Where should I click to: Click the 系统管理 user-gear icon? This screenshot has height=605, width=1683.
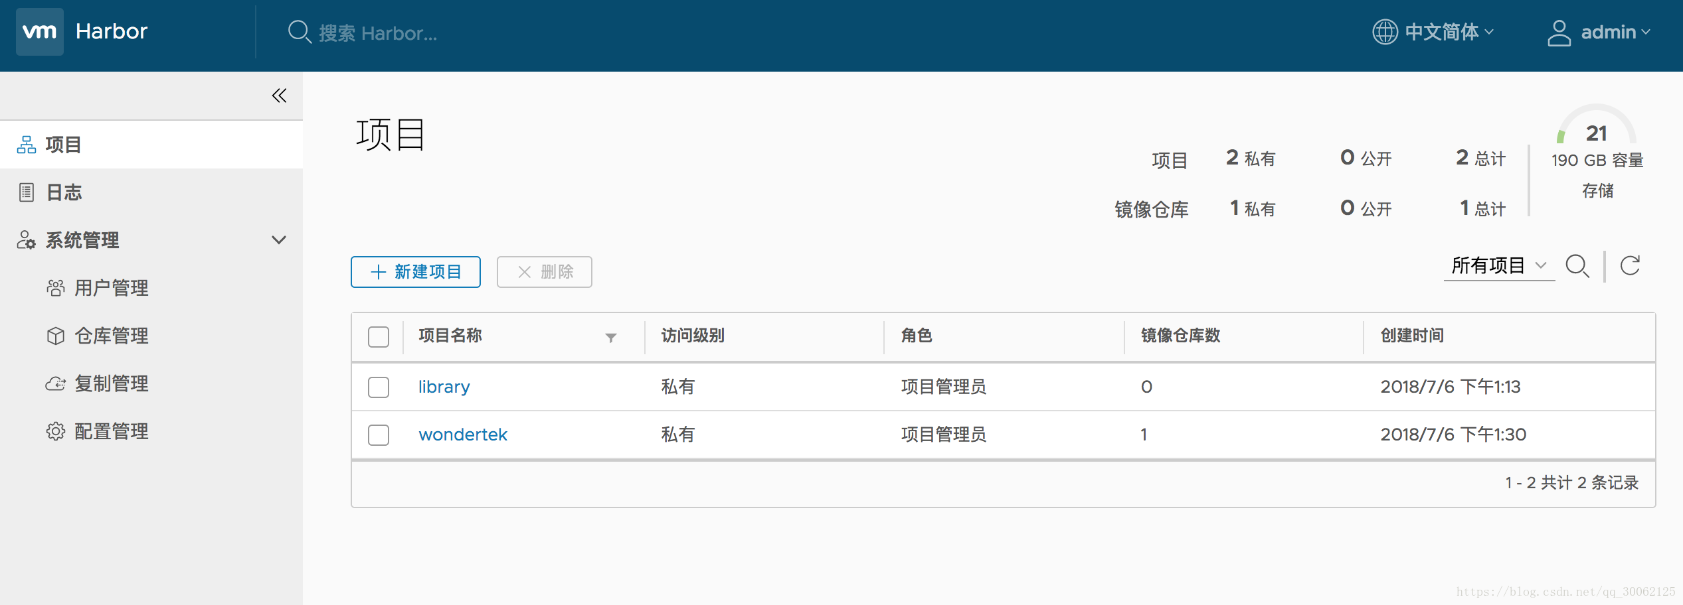click(27, 240)
